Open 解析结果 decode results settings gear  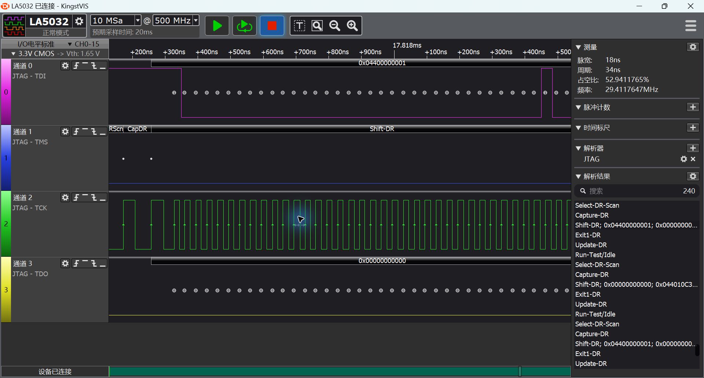[693, 176]
